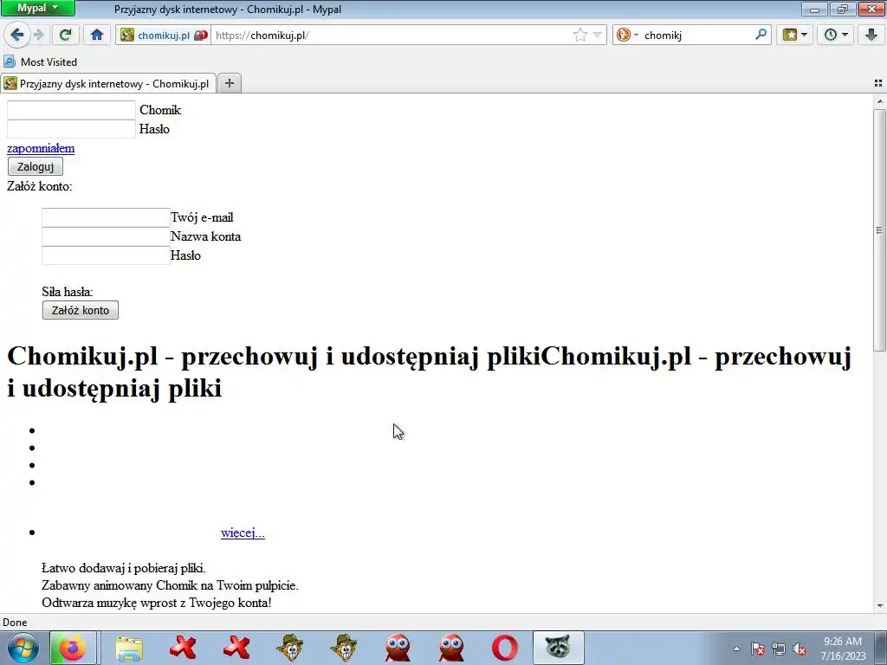
Task: Click text Zabawny animowany Chomik na Twoim pulpicie.
Action: click(x=171, y=585)
